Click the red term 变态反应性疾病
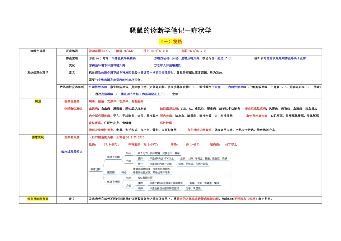Image resolution: width=341 pixels, height=241 pixels. (x=255, y=108)
